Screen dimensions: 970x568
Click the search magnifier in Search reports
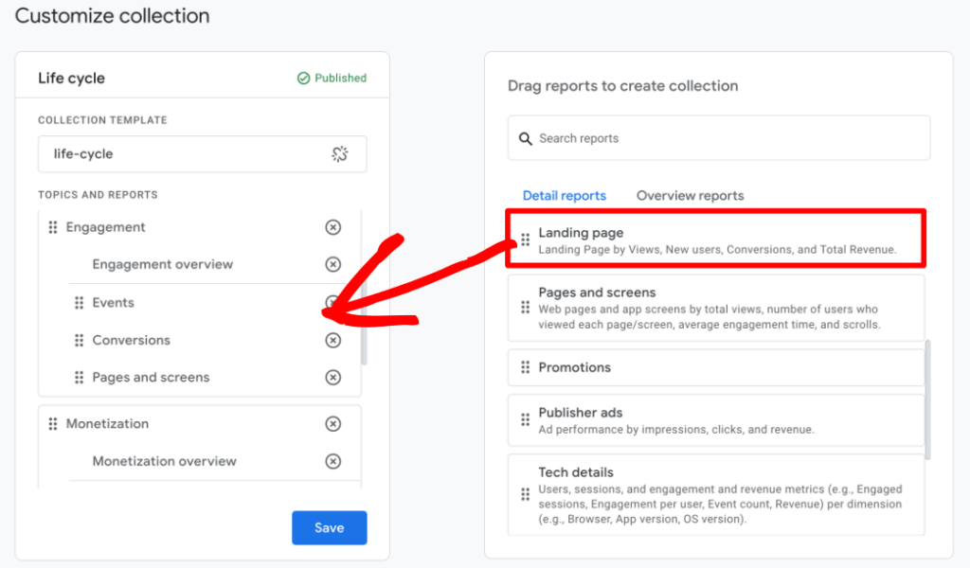point(526,138)
